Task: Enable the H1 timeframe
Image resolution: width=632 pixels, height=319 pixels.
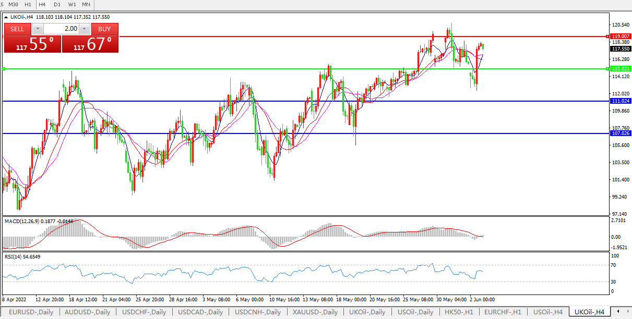Action: click(28, 4)
